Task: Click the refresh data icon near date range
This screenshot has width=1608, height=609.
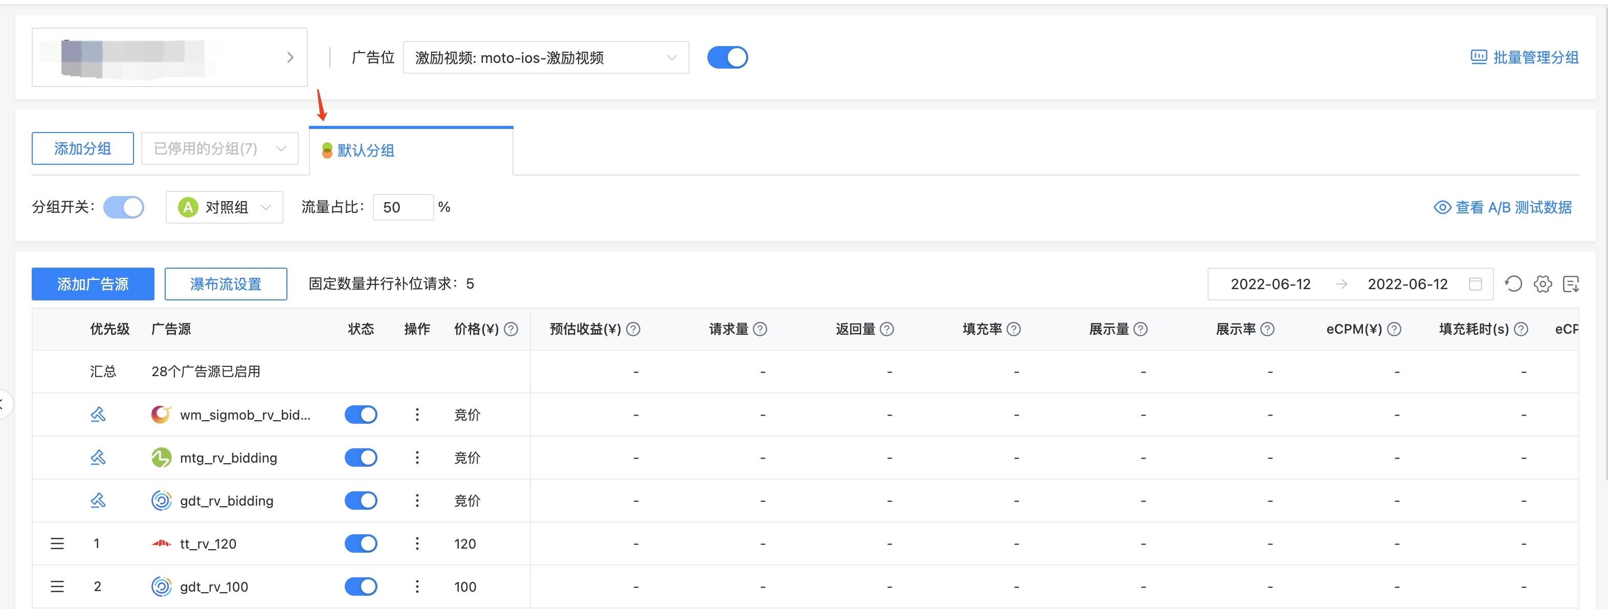Action: pyautogui.click(x=1513, y=284)
